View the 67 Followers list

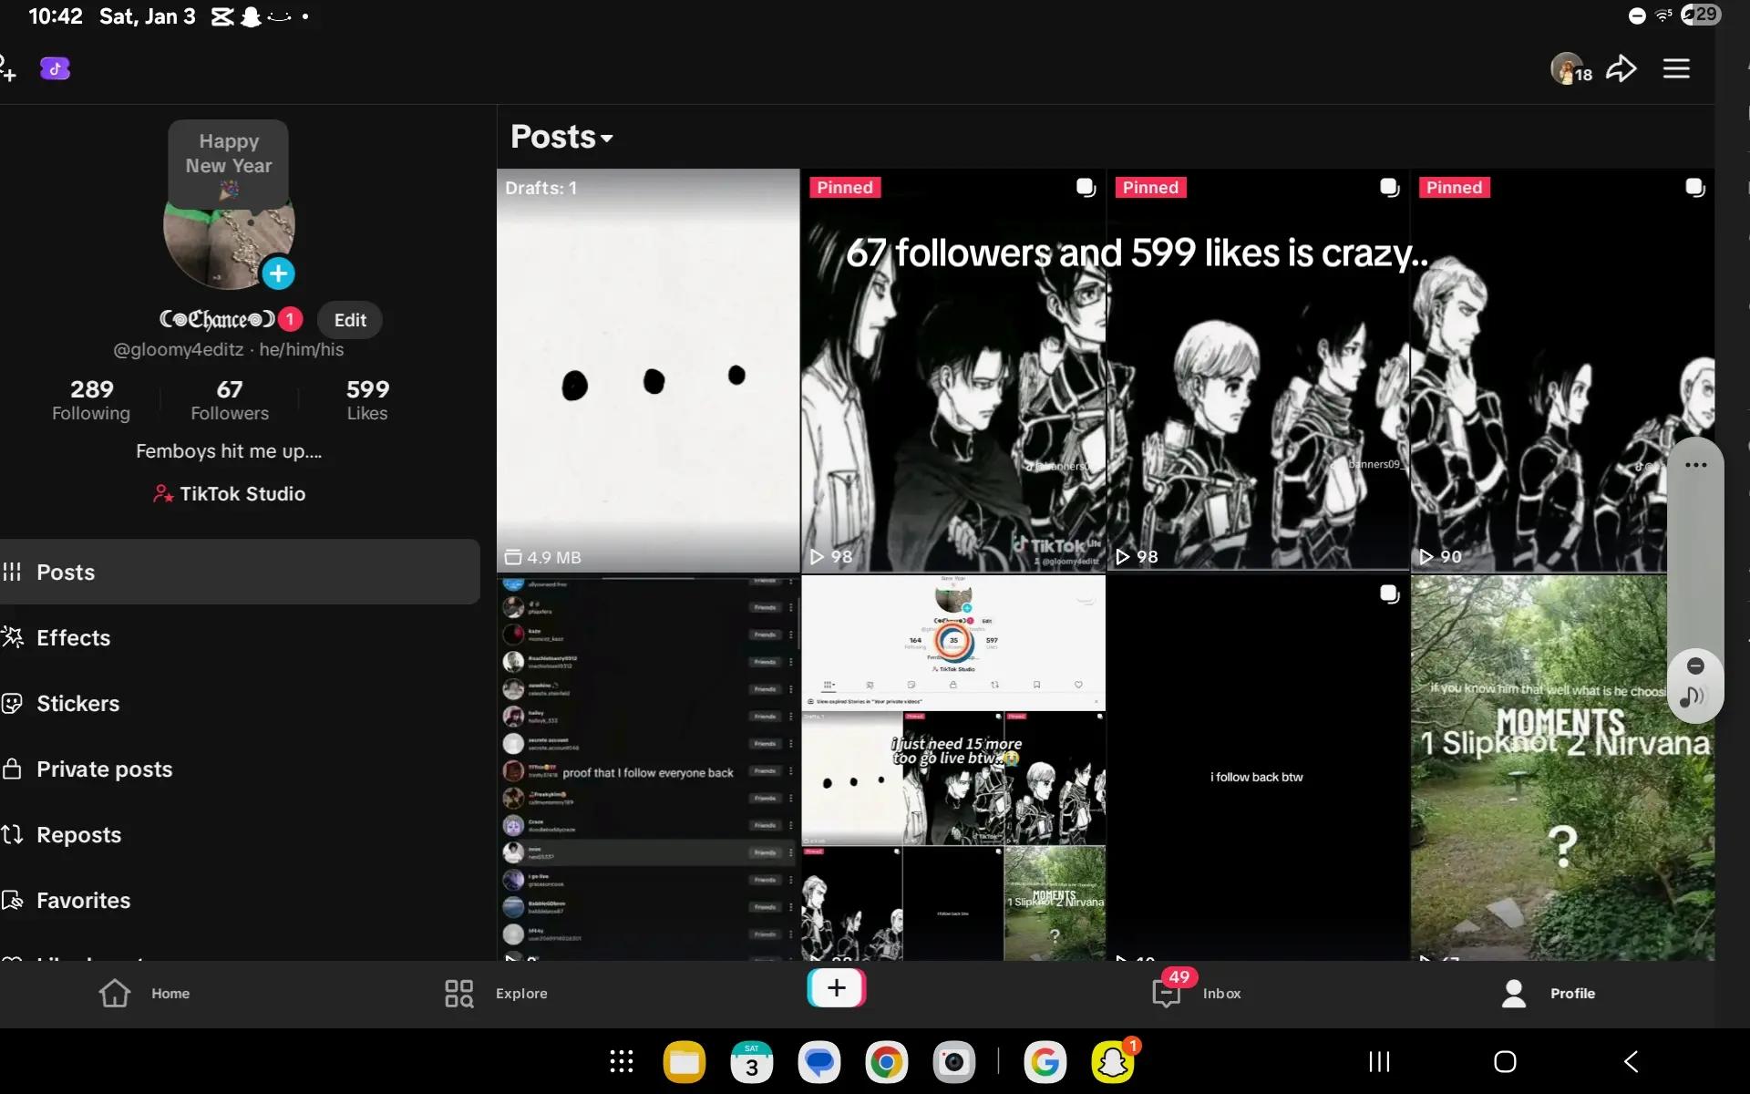230,400
